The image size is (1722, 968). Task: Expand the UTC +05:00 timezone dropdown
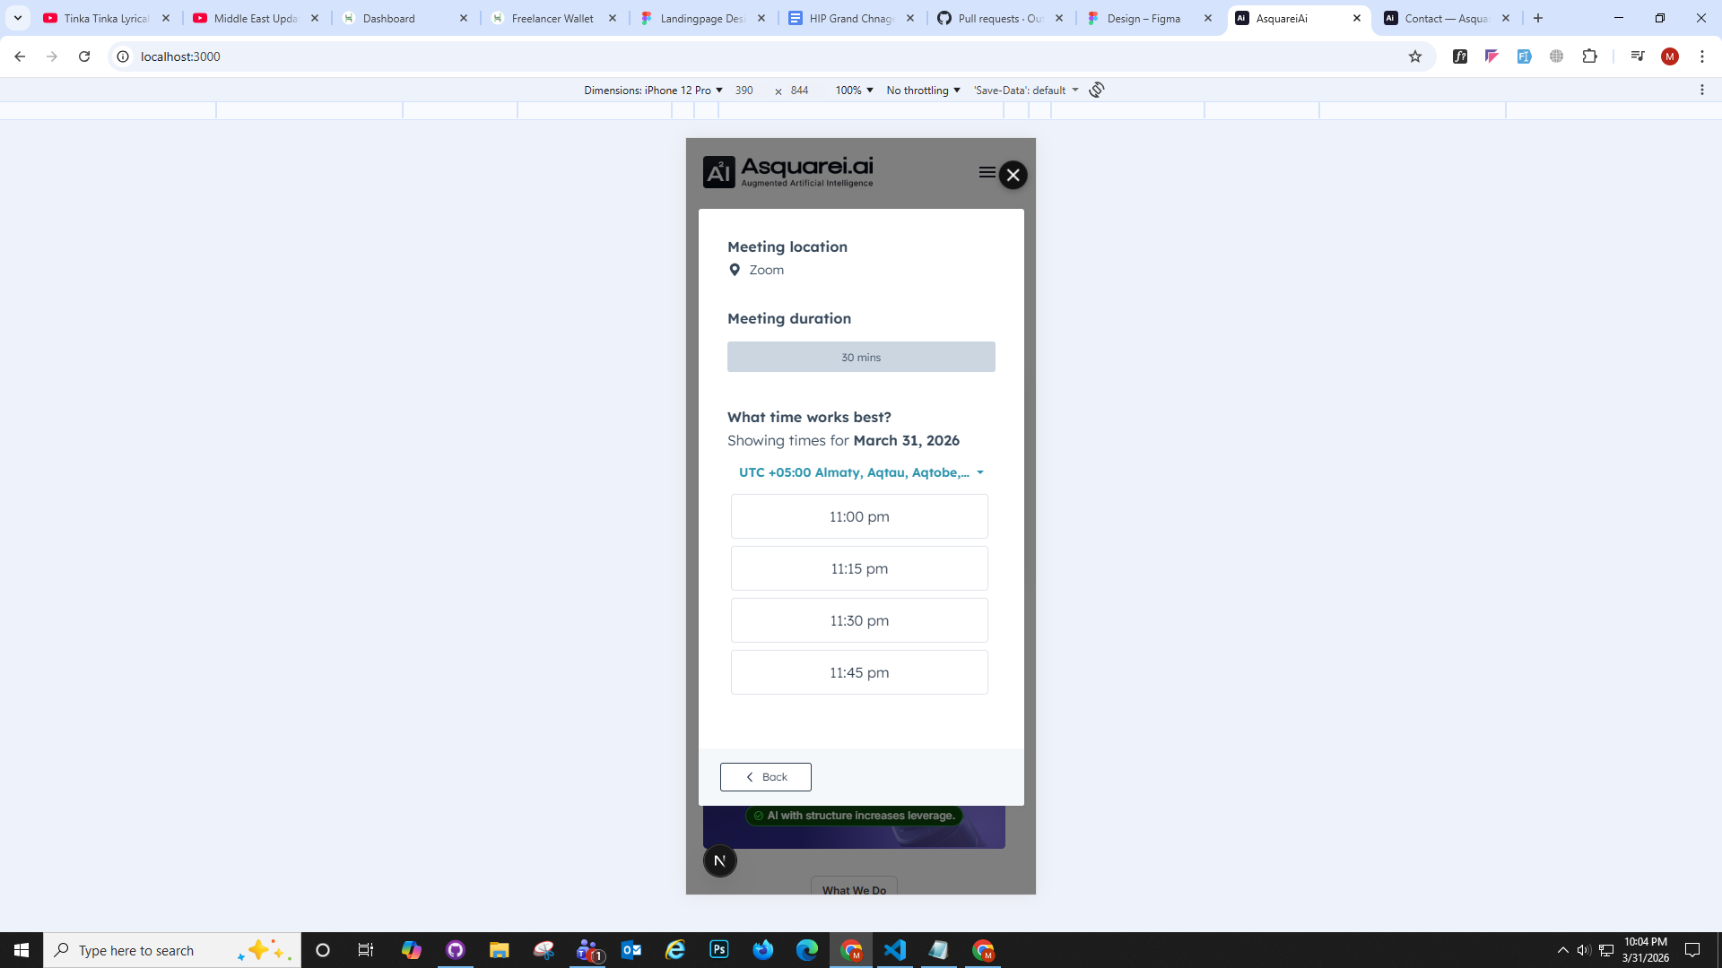pos(861,472)
